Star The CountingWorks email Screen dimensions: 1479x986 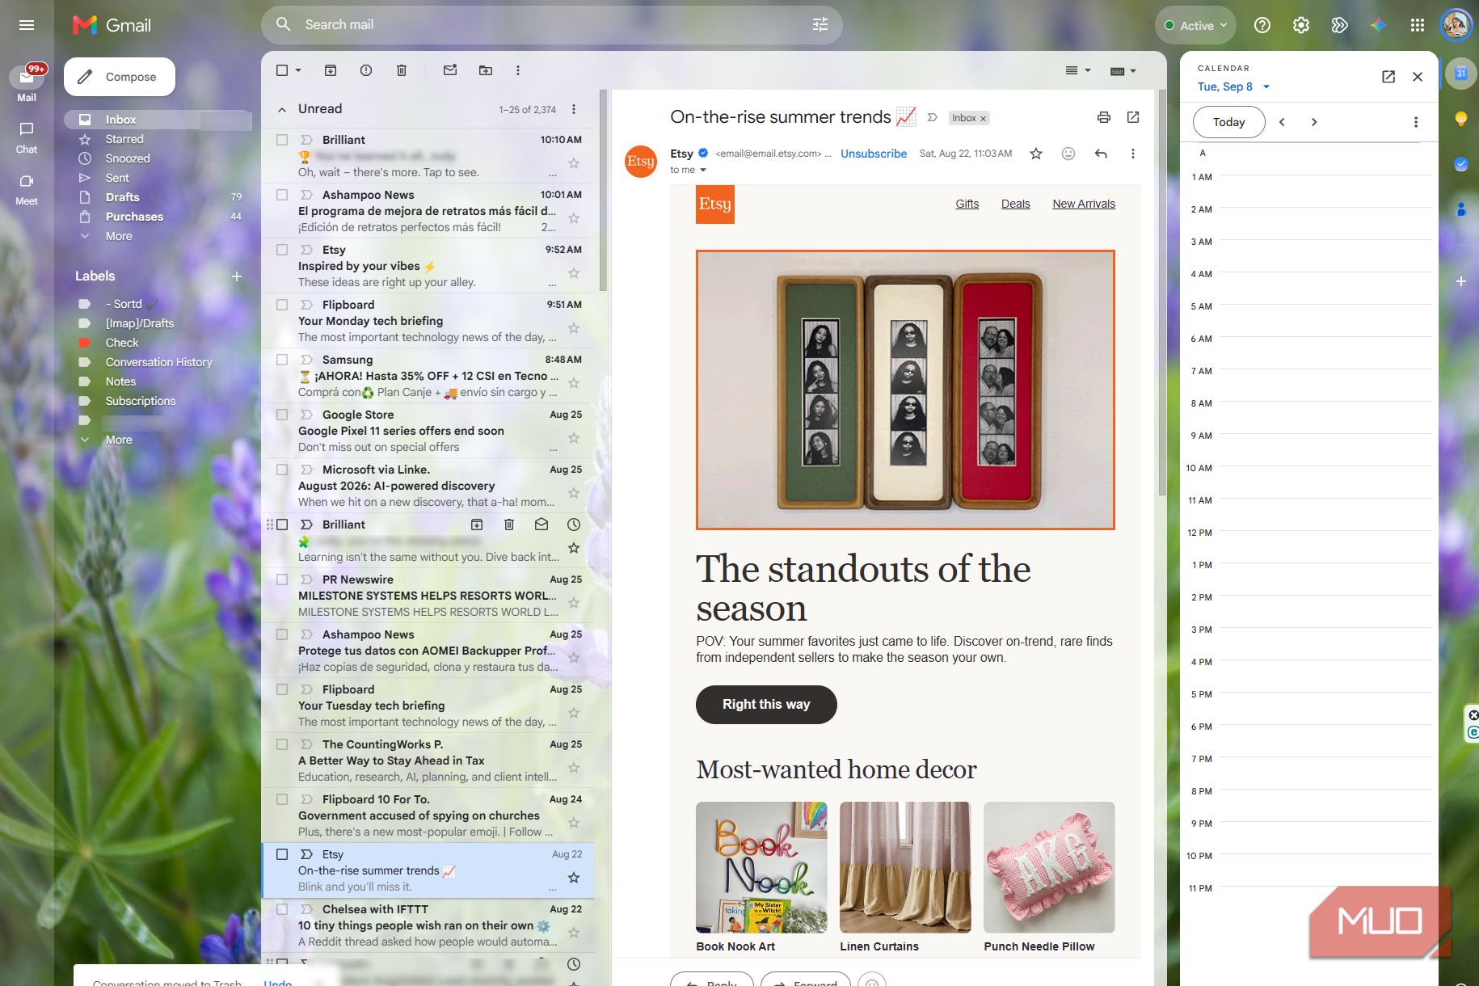574,768
